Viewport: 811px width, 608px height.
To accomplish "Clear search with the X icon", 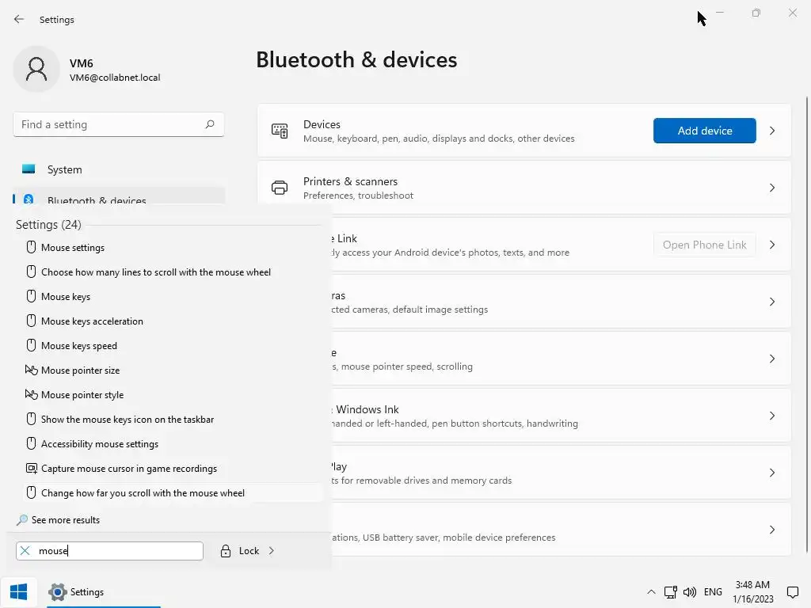I will click(x=25, y=551).
